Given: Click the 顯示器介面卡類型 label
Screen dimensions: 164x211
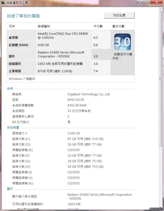Looking at the screenshot, I should coord(25,196).
